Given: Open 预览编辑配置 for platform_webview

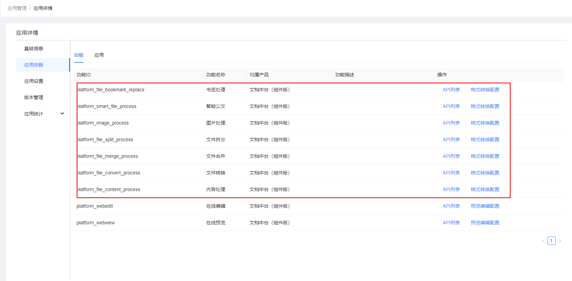Looking at the screenshot, I should (x=485, y=223).
